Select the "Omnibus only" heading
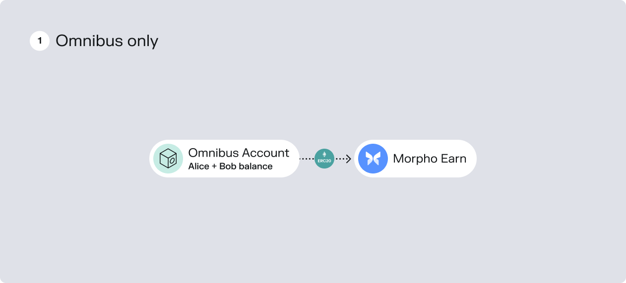 click(107, 41)
